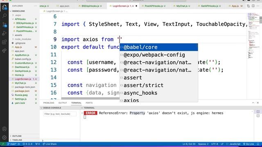Open editor More Actions ellipsis

(258, 6)
